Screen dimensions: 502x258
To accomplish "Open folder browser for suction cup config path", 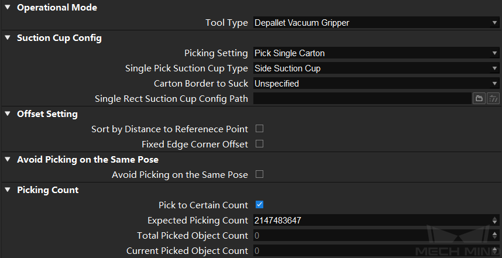I will tap(479, 99).
